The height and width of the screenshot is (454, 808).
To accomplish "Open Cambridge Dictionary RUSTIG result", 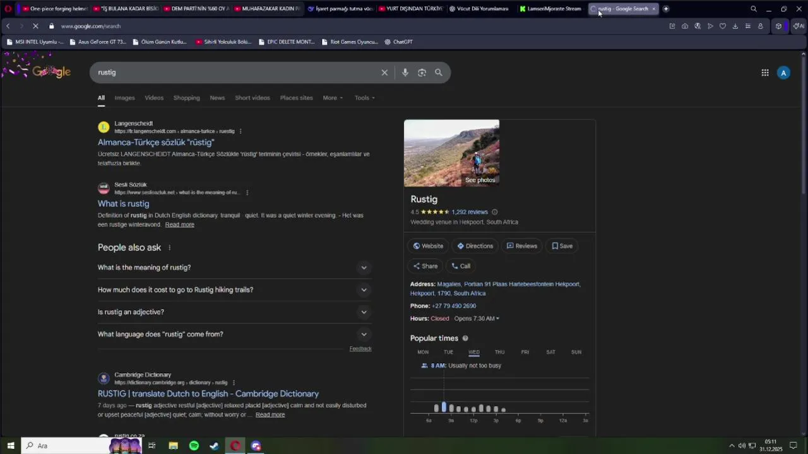I will [x=208, y=393].
